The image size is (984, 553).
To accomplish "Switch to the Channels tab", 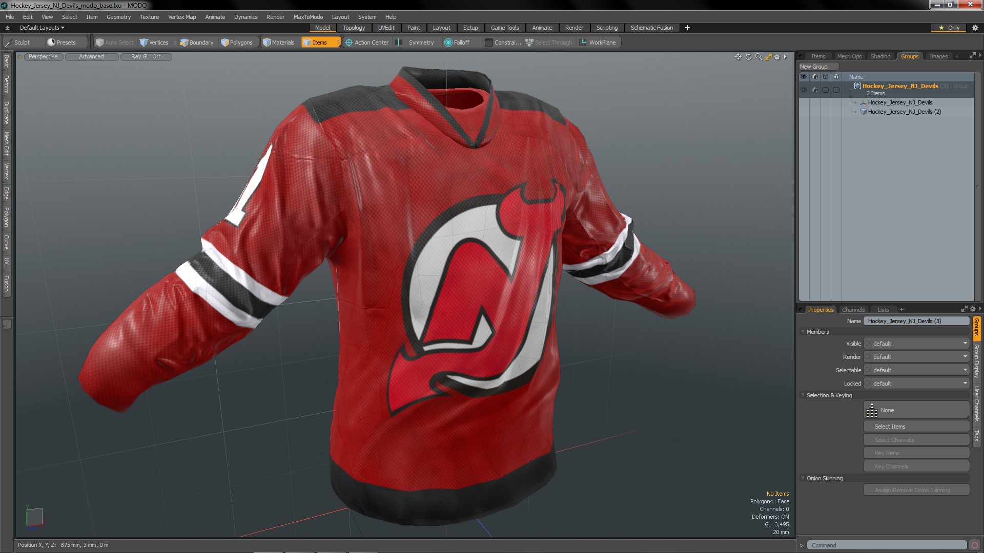I will [853, 310].
